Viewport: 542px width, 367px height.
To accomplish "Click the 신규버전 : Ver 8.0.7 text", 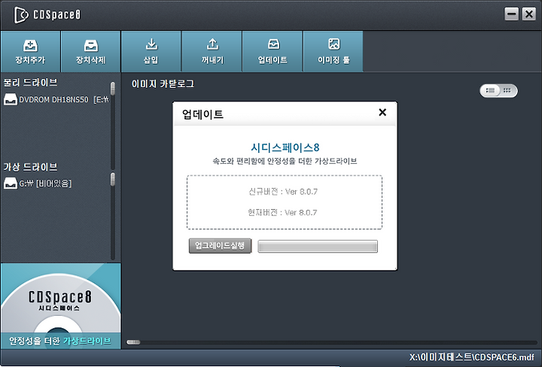I will click(283, 192).
